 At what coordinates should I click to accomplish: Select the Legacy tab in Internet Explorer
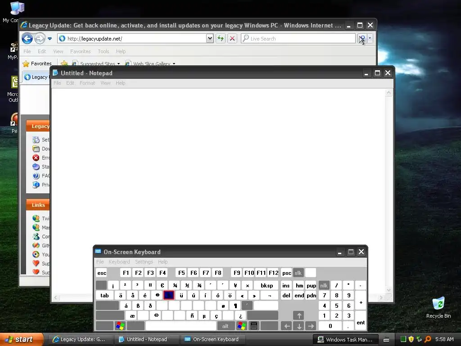tap(36, 77)
